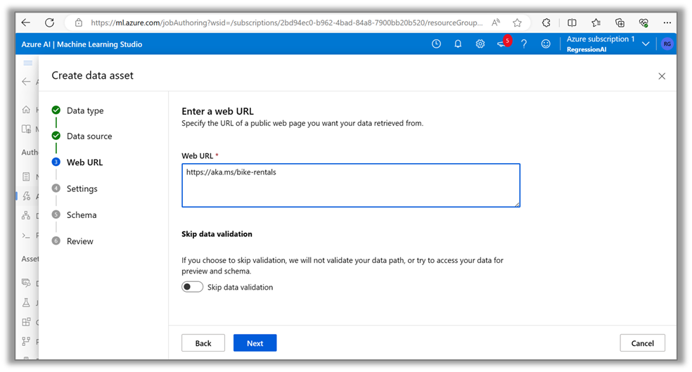Viewport: 692px width, 372px height.
Task: Open Notebooks icon in sidebar
Action: point(27,177)
